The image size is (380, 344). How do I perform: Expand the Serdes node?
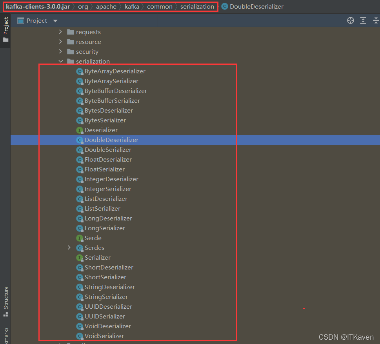click(69, 248)
